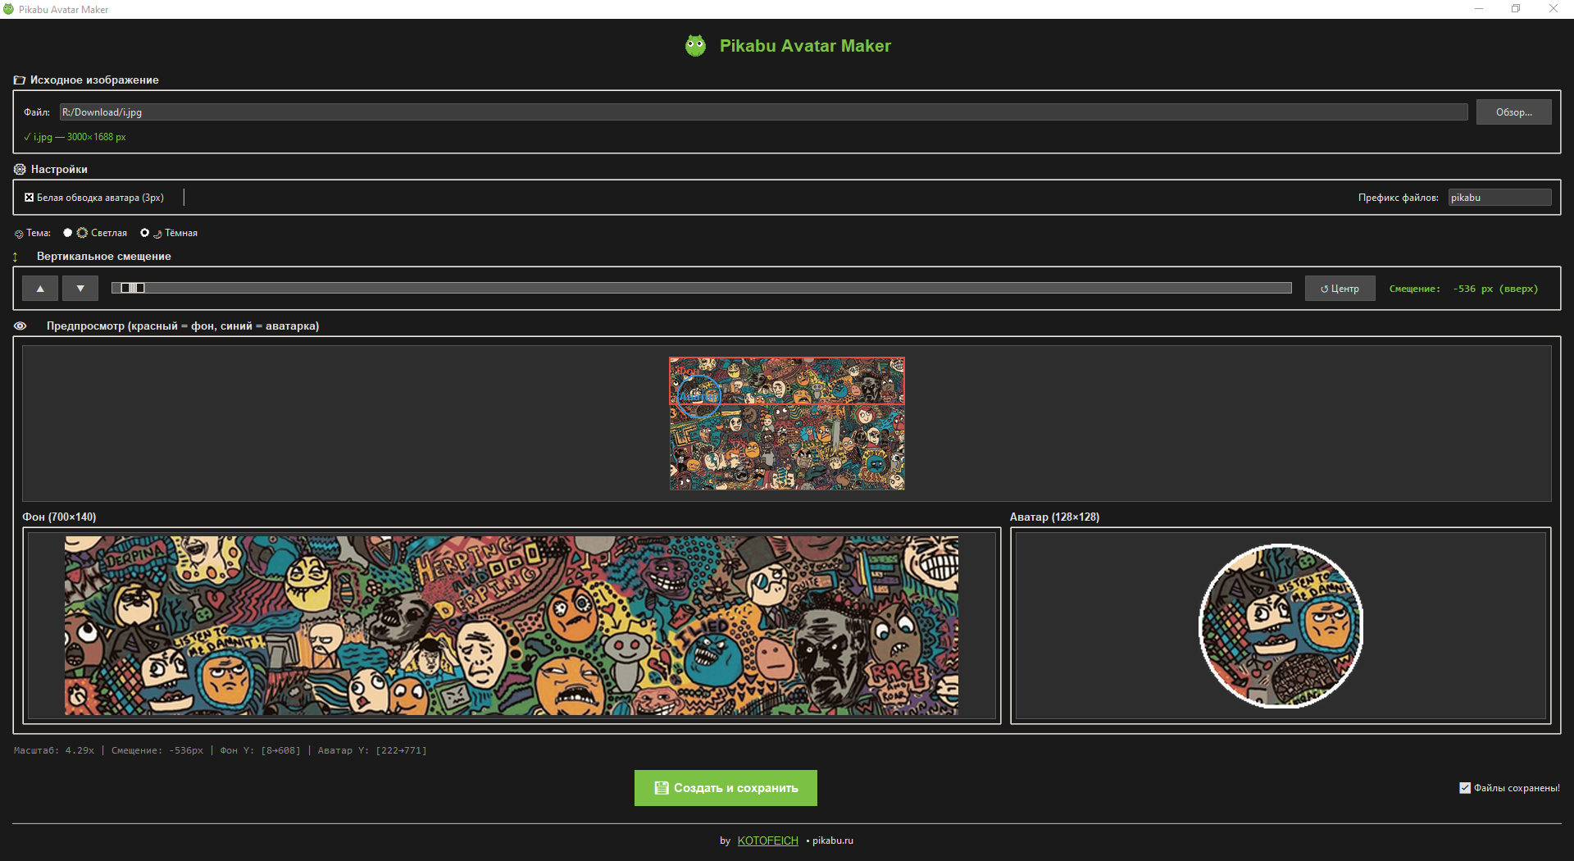This screenshot has width=1574, height=861.
Task: Click the vertical offset slider handle
Action: (x=130, y=288)
